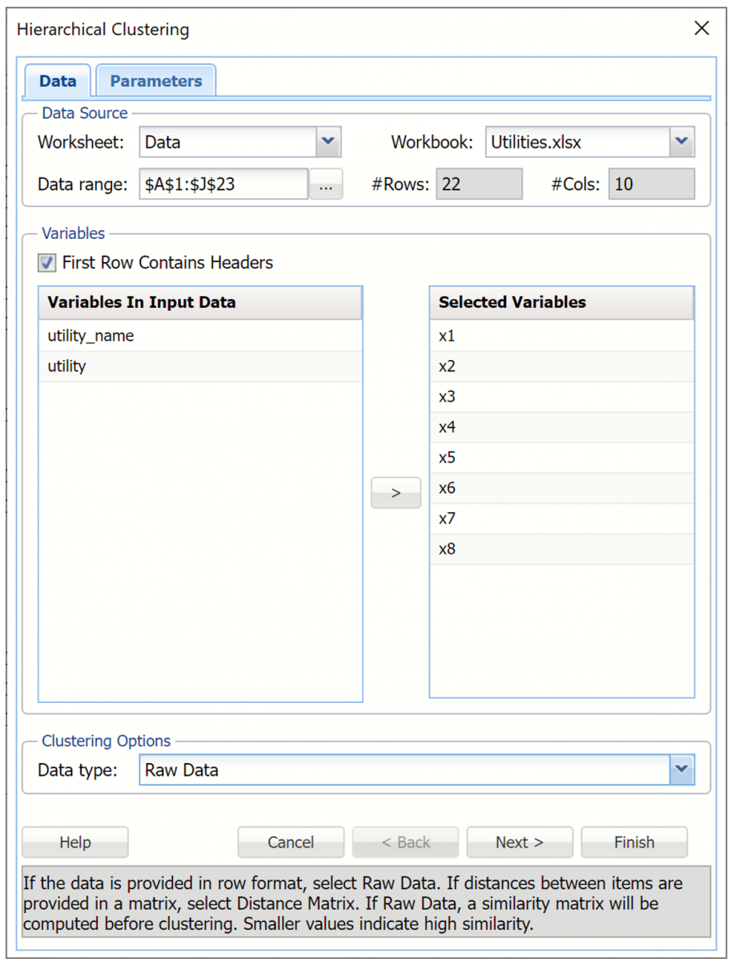Image resolution: width=731 pixels, height=962 pixels.
Task: Click the Variables In Input Data header
Action: [200, 303]
